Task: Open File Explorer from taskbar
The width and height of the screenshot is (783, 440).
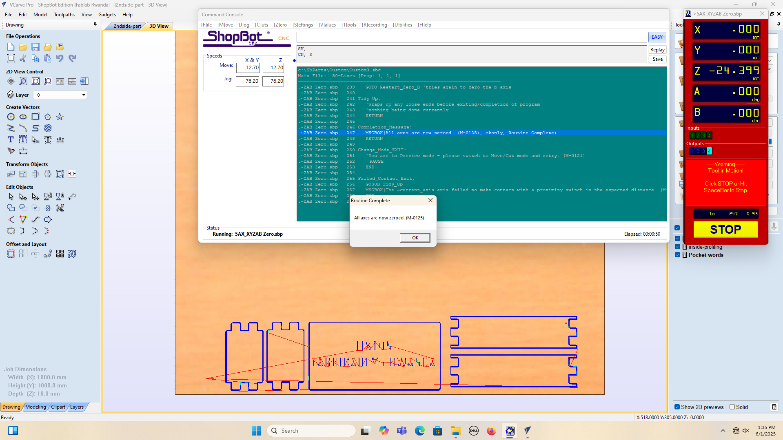Action: coord(455,431)
